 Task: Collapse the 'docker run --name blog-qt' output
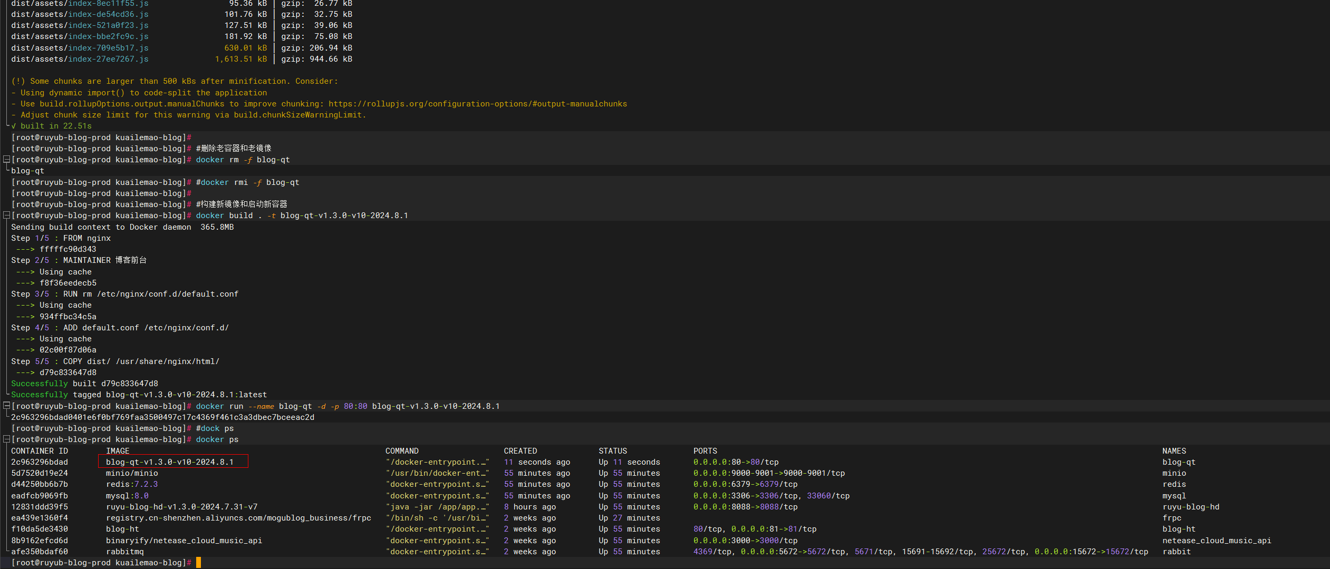(6, 406)
